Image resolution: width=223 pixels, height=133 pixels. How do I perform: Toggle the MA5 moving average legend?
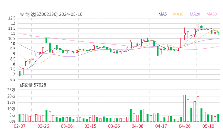tap(163, 14)
